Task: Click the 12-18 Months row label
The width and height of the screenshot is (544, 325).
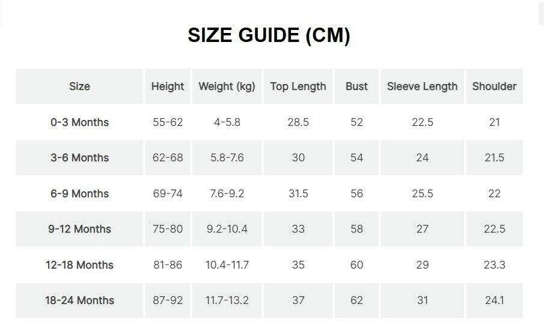Action: (79, 265)
